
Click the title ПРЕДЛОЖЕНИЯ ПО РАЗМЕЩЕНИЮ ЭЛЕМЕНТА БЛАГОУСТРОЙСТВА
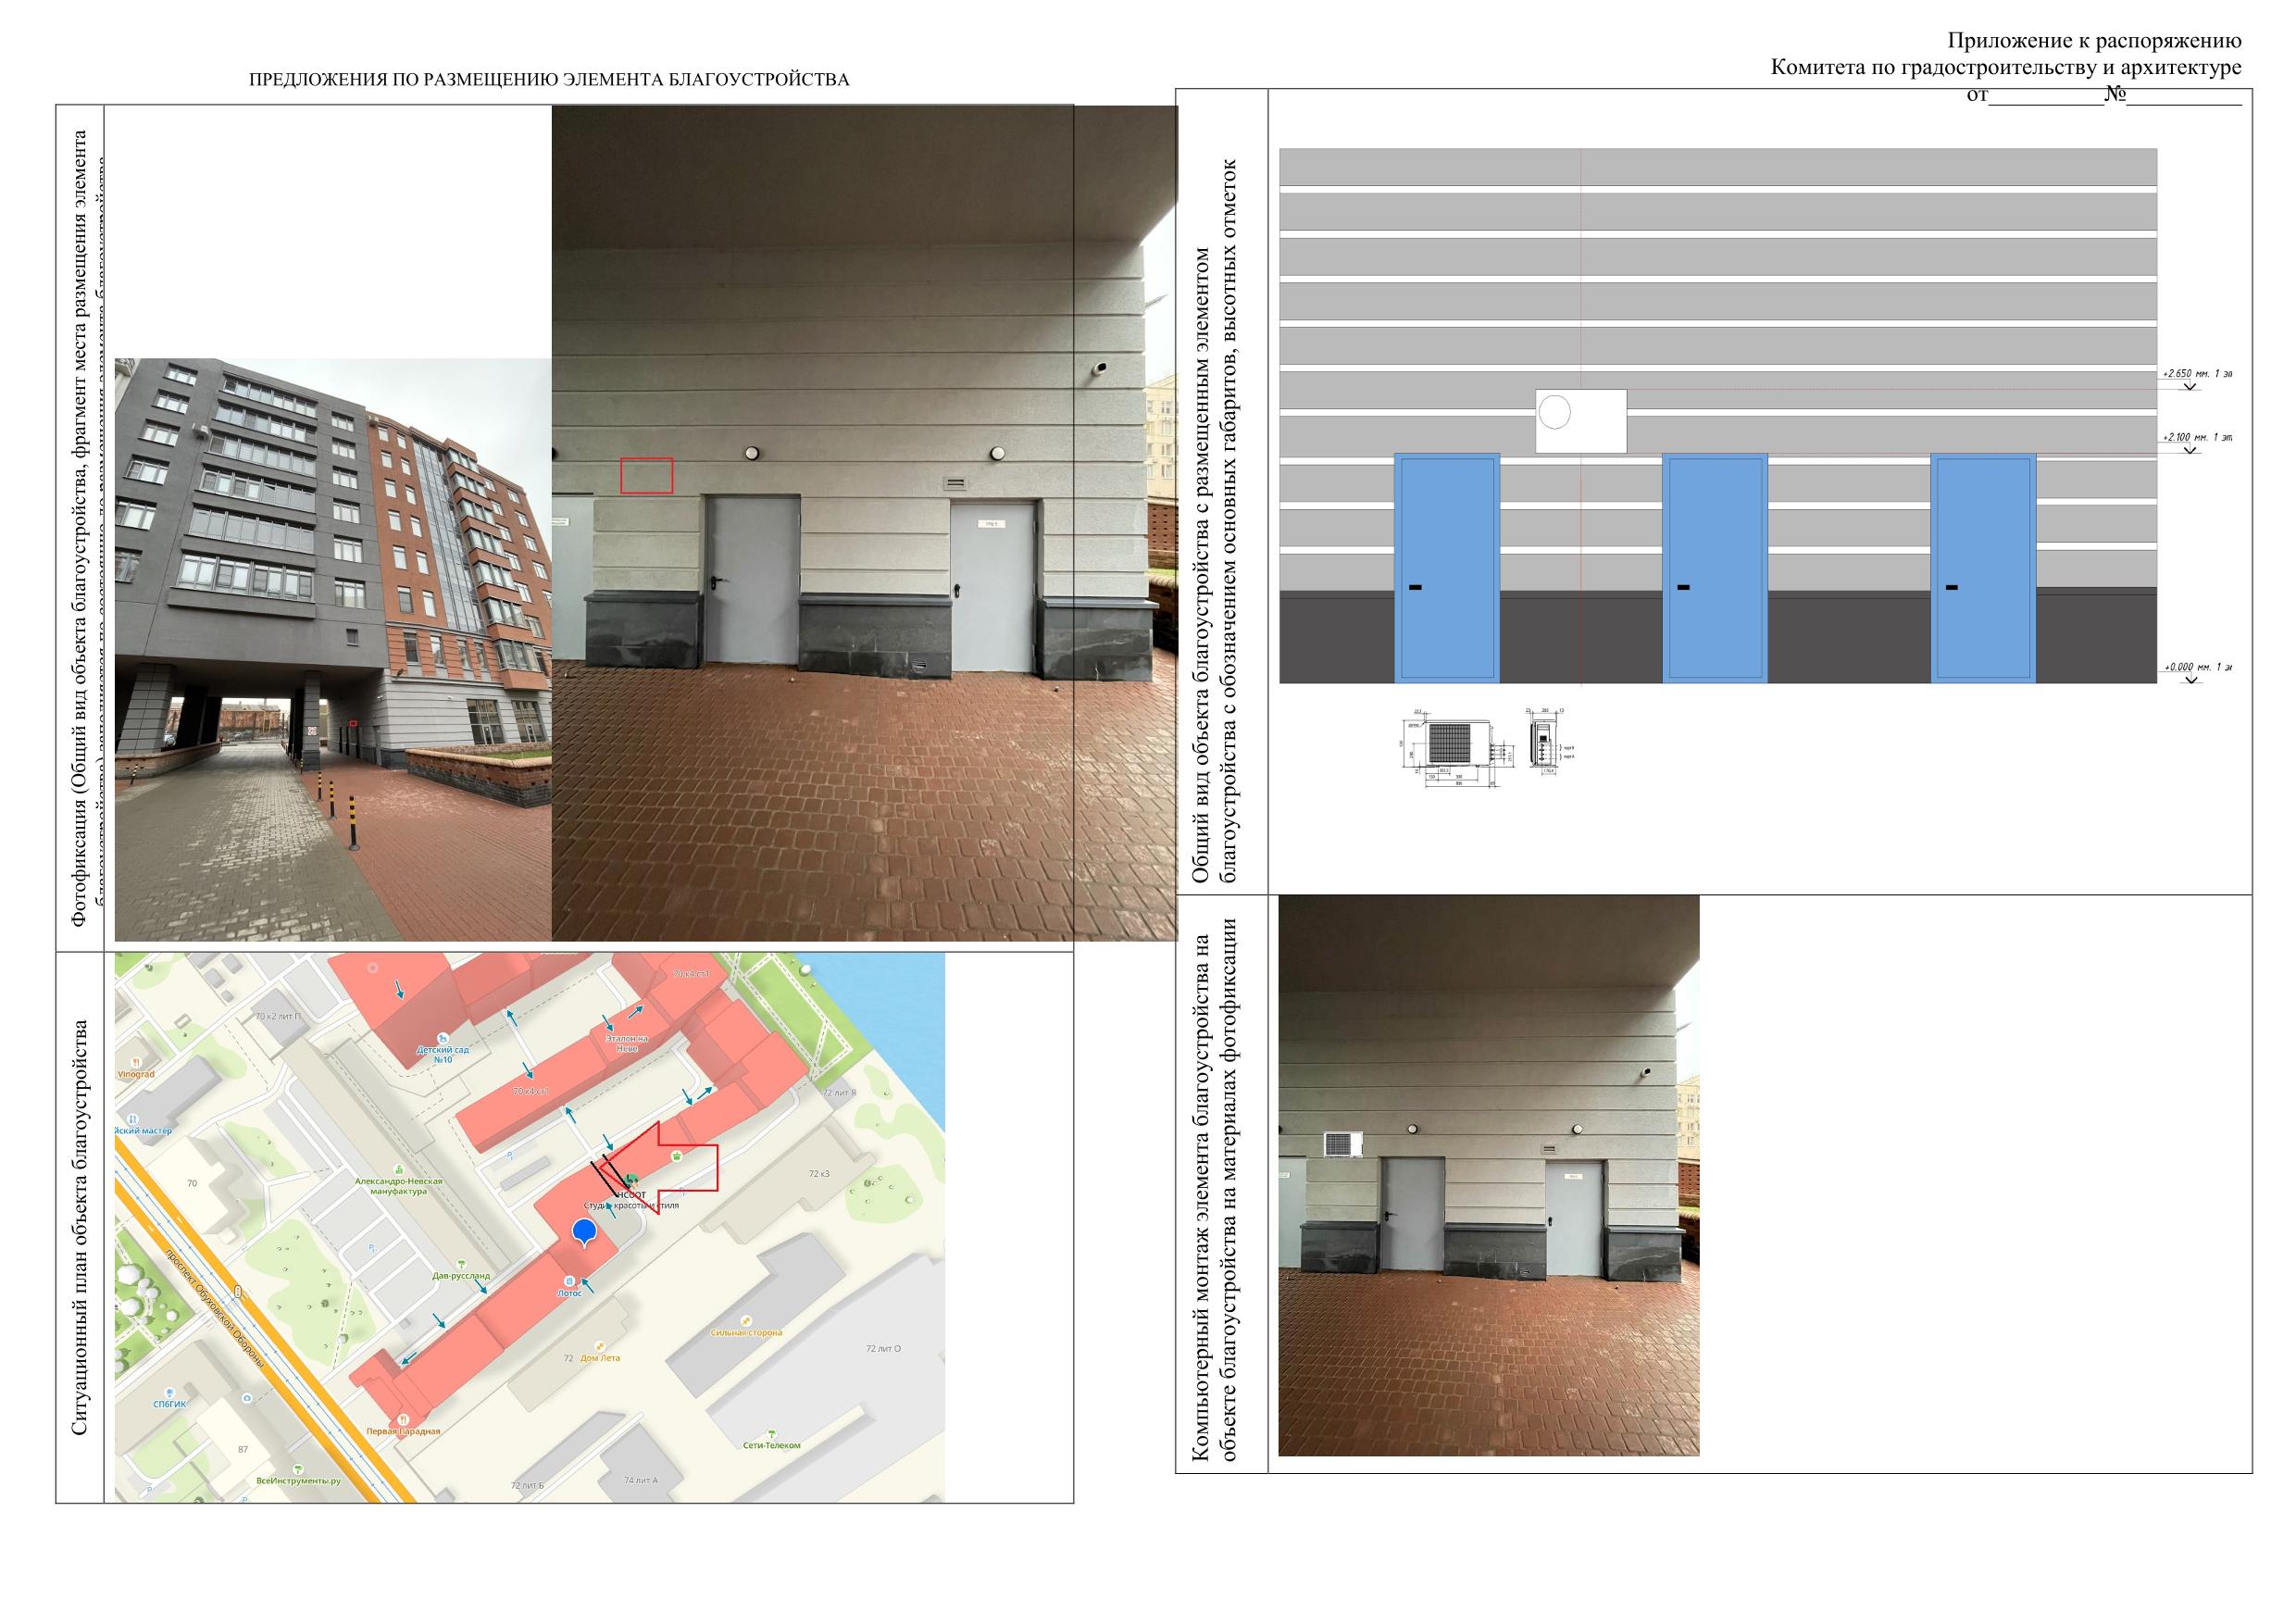549,80
